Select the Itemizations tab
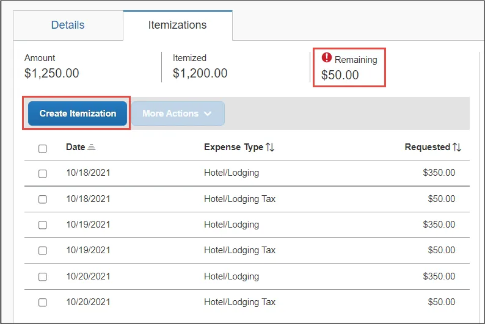485x324 pixels. (178, 25)
